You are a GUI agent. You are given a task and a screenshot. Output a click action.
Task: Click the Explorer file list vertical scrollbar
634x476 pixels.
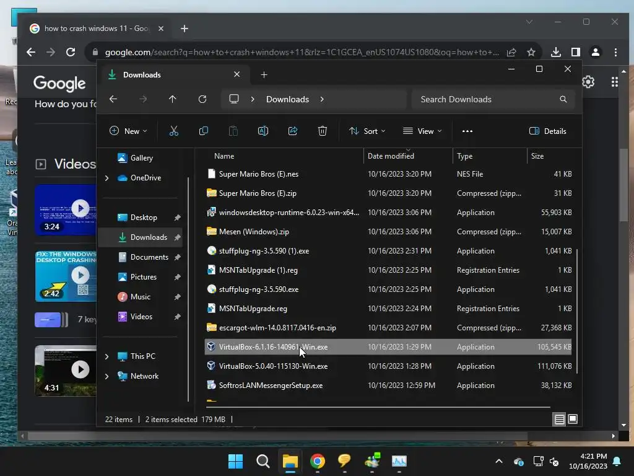[x=577, y=311]
